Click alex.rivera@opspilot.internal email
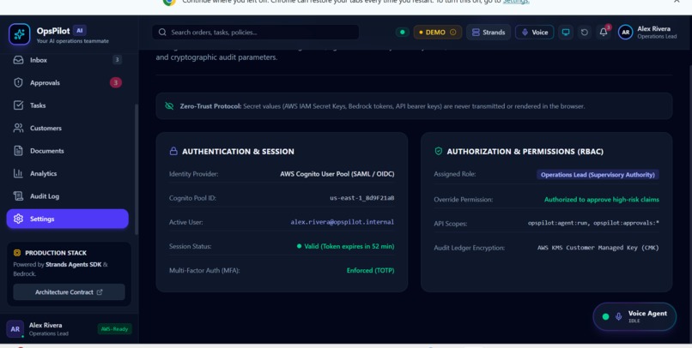The height and width of the screenshot is (348, 692). 342,222
